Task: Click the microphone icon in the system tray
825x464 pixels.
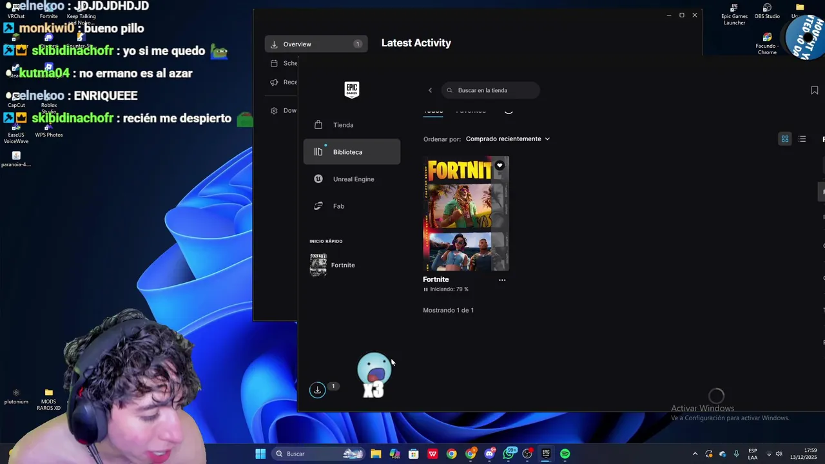Action: click(736, 454)
